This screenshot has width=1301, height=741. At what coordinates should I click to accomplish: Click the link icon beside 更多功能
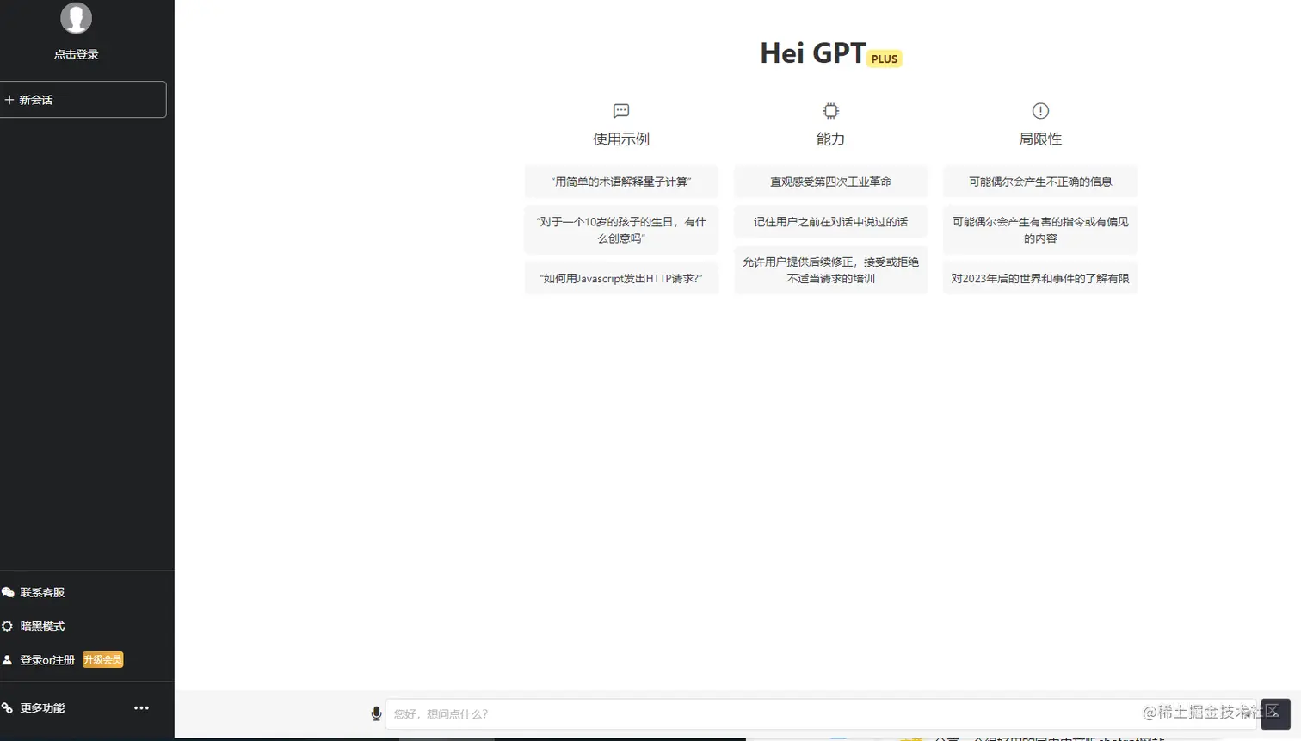[x=7, y=707]
